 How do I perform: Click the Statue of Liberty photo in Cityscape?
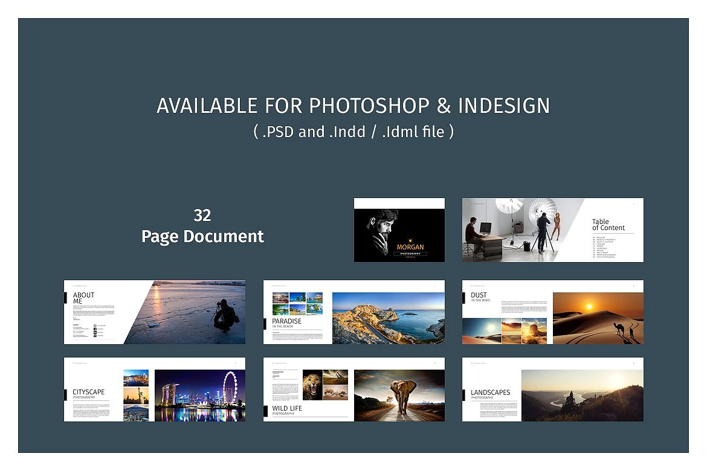tap(136, 396)
